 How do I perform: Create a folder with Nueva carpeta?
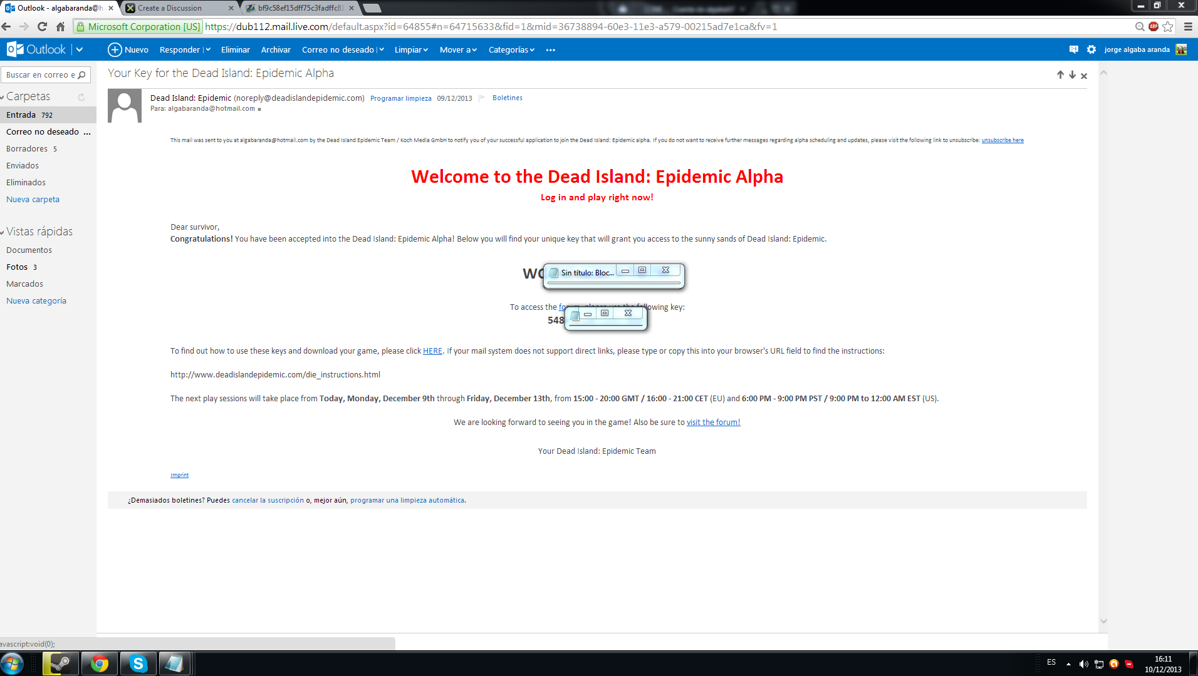coord(33,199)
